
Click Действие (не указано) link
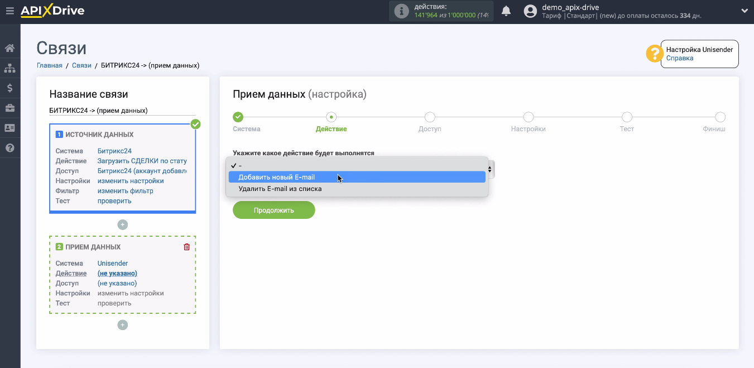tap(117, 273)
